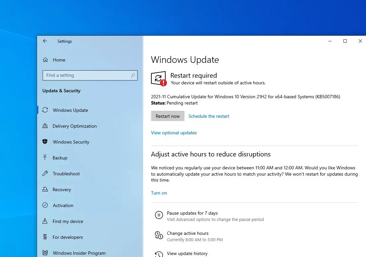Maximize the Settings window
The image size is (366, 257).
(345, 41)
